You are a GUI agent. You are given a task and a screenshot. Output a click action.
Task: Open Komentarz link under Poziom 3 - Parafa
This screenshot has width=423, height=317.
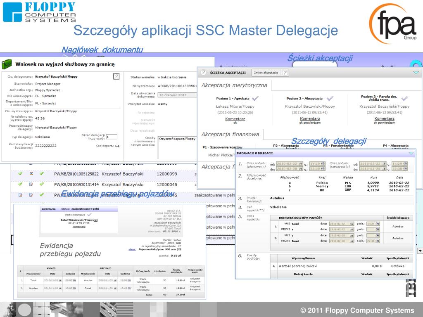tap(385, 118)
